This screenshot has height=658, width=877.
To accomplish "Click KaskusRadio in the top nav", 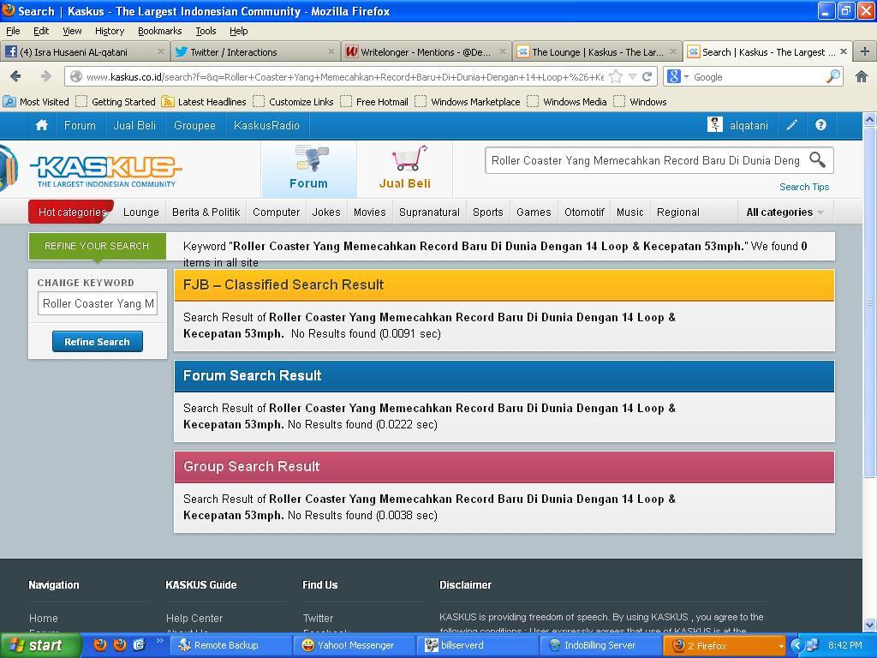I will [266, 125].
